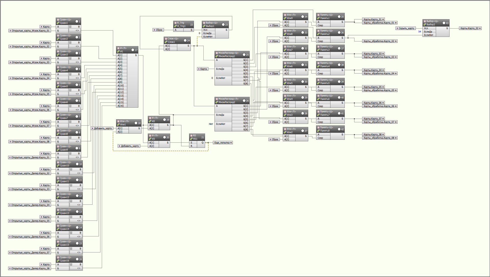Select Открытые_карты_Игрок.Карта_01 input variable
The width and height of the screenshot is (490, 277).
tap(30, 31)
